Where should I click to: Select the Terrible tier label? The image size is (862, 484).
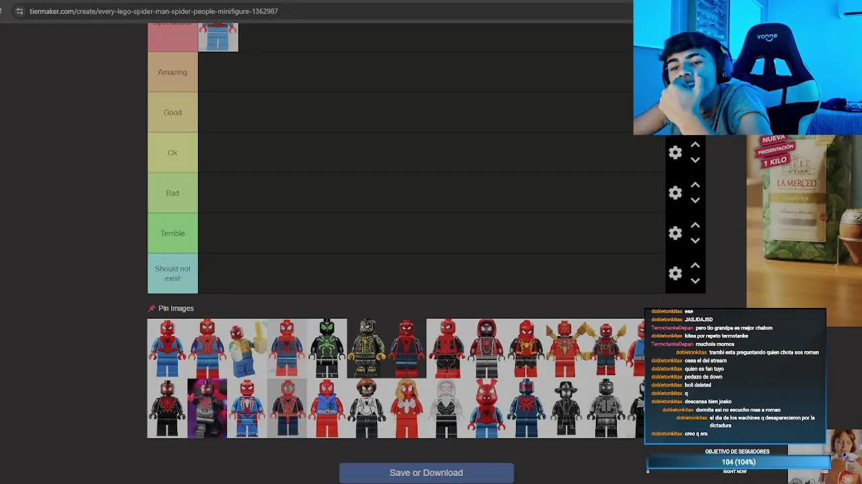pos(172,233)
